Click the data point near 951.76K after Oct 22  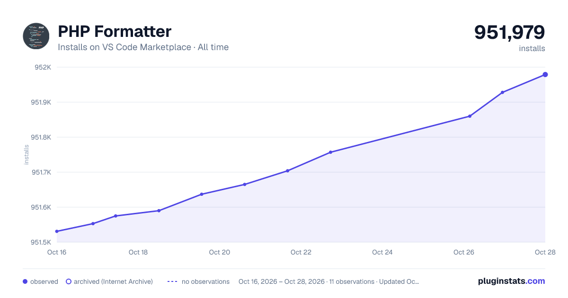pyautogui.click(x=330, y=152)
